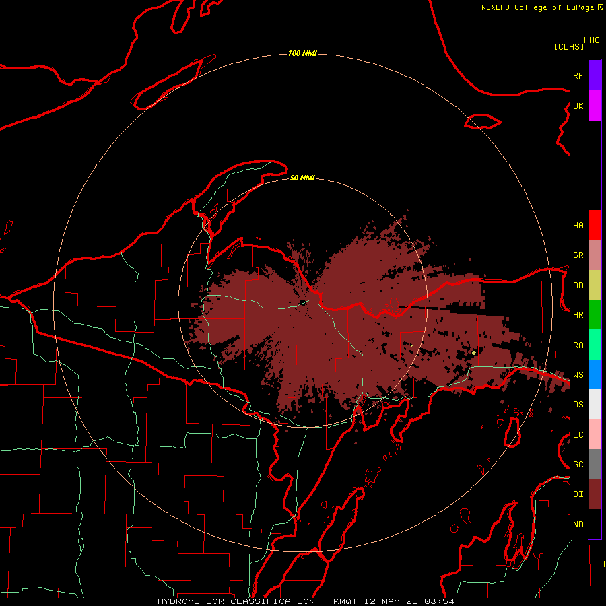606x606 pixels.
Task: Click the DS white legend swatch
Action: (595, 404)
